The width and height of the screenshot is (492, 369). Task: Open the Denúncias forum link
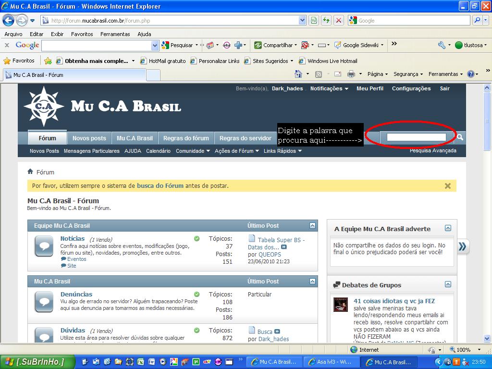76,294
